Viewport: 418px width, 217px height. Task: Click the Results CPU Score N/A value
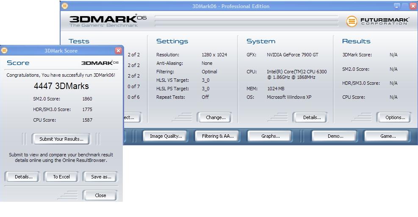[x=393, y=97]
